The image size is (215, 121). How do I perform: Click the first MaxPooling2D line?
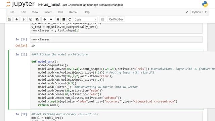pyautogui.click(x=71, y=73)
